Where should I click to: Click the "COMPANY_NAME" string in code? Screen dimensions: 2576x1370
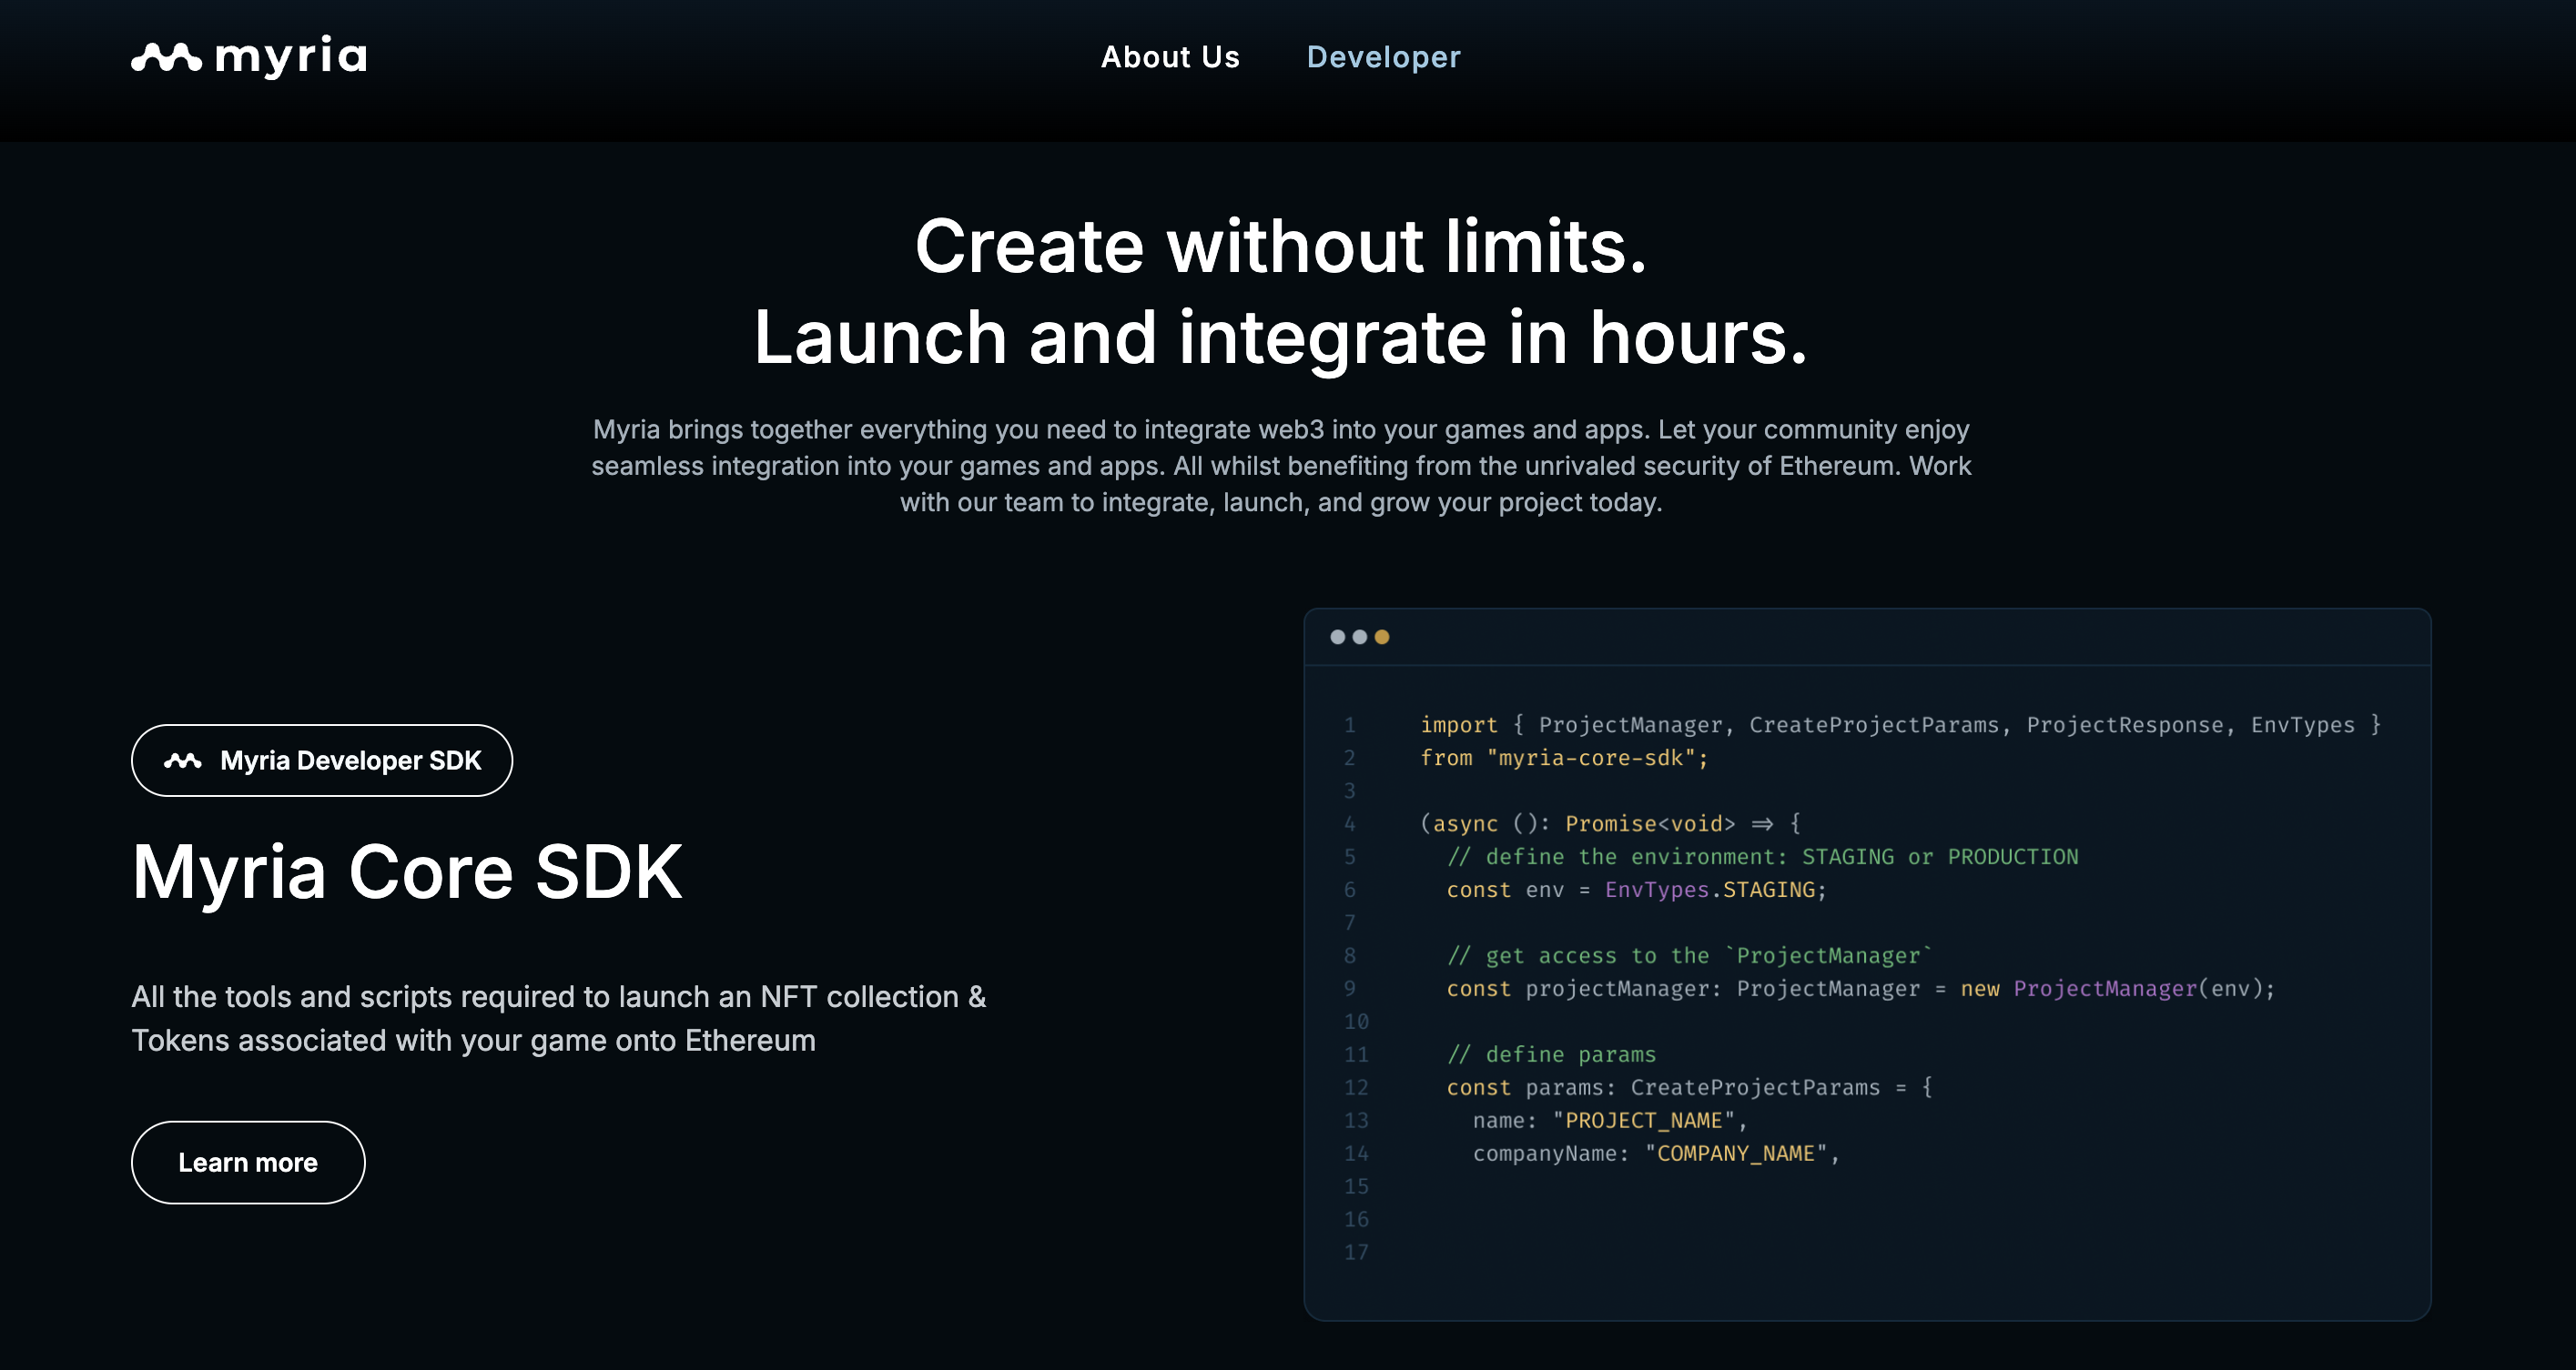coord(1736,1154)
